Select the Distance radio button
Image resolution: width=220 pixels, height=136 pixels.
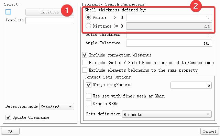tap(88, 26)
